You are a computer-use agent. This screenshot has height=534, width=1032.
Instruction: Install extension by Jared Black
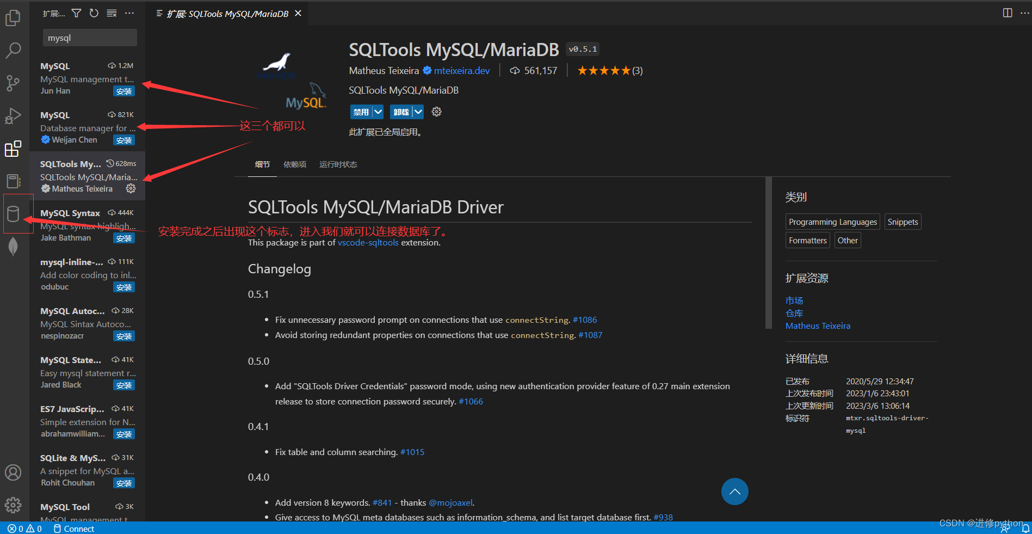[x=124, y=385]
